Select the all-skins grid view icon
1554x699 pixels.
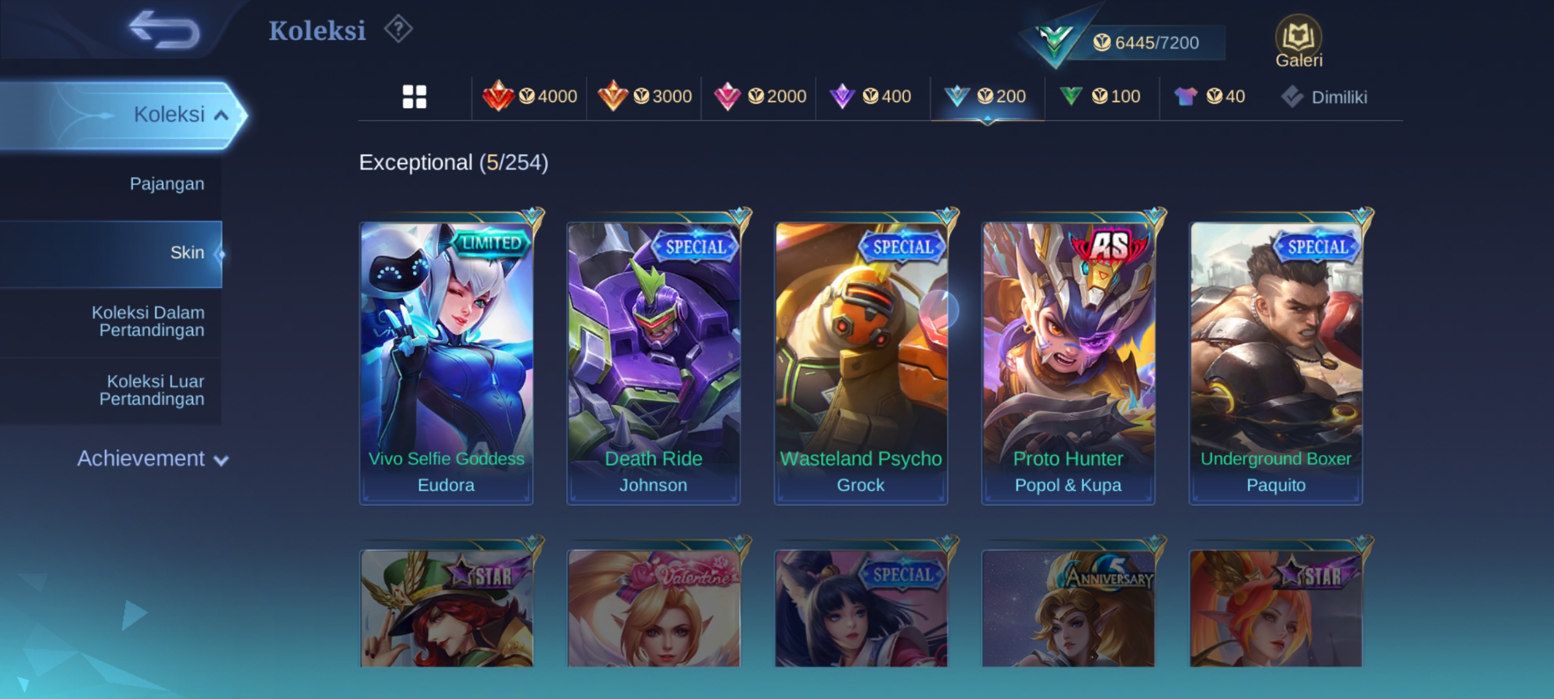414,97
